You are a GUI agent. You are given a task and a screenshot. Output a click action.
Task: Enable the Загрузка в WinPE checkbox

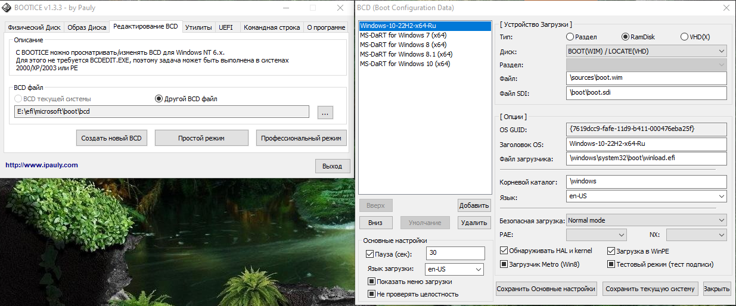pyautogui.click(x=611, y=251)
